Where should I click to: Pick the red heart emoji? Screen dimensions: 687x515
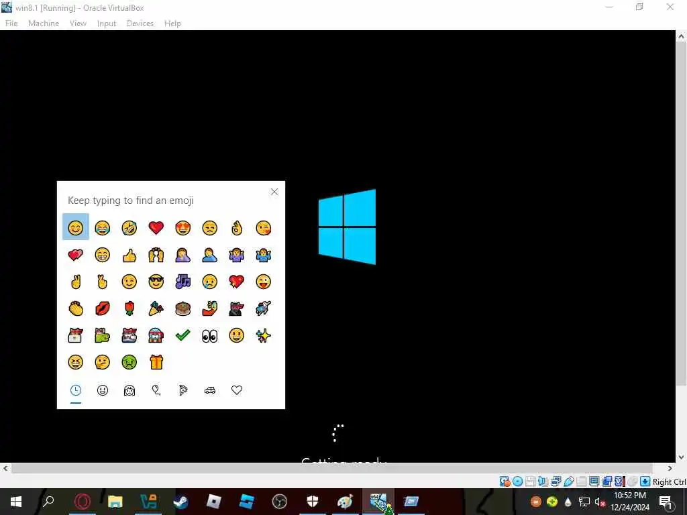(156, 227)
